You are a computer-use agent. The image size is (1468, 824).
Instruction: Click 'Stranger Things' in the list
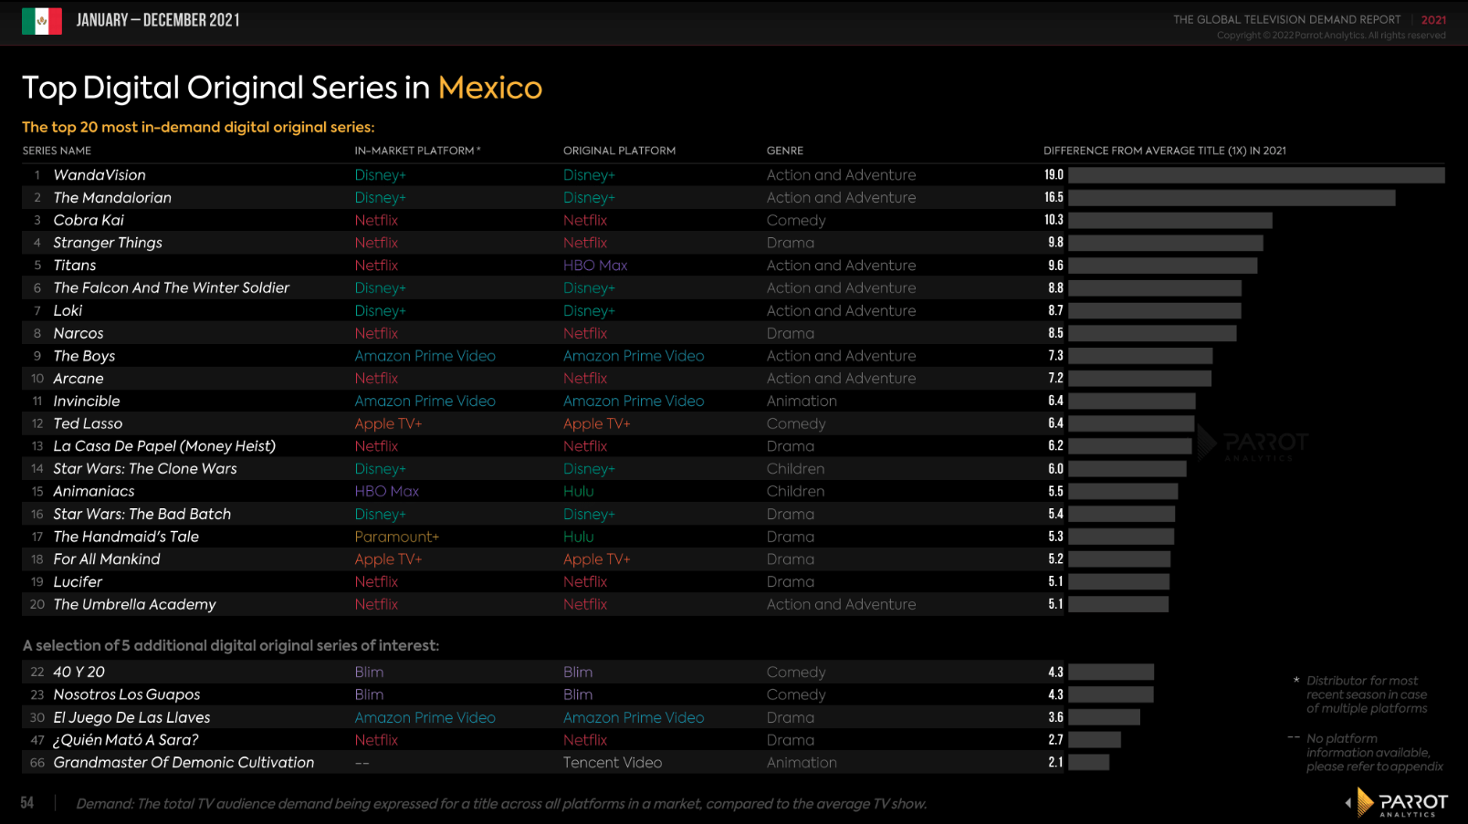point(108,243)
